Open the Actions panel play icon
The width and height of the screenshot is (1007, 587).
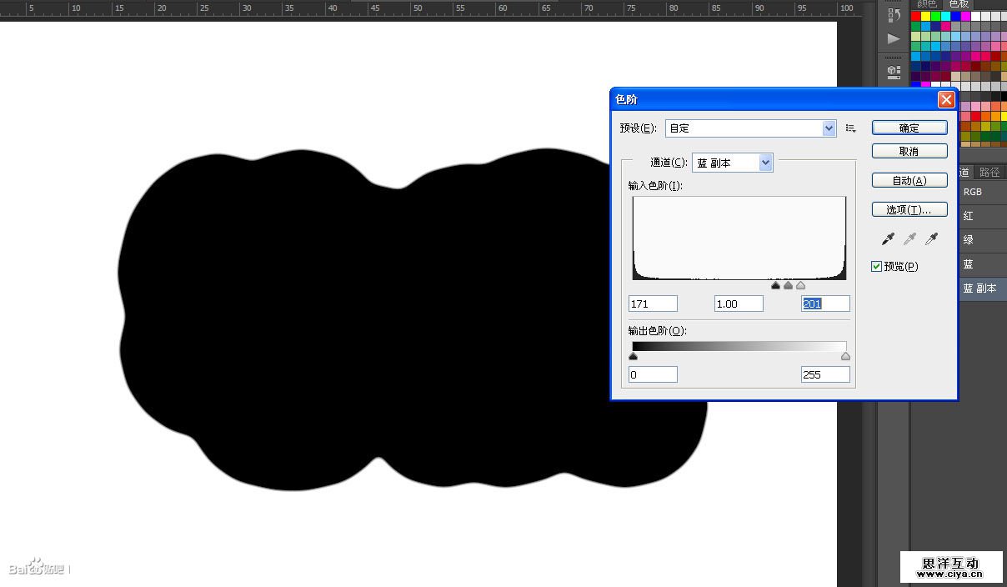coord(894,38)
